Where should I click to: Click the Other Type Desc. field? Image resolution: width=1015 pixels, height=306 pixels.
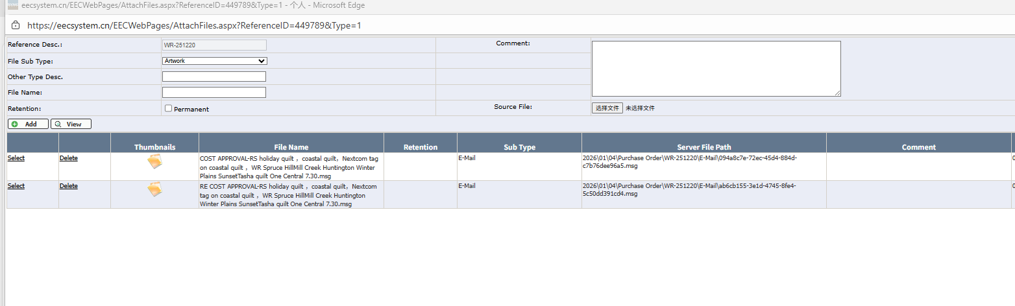214,76
